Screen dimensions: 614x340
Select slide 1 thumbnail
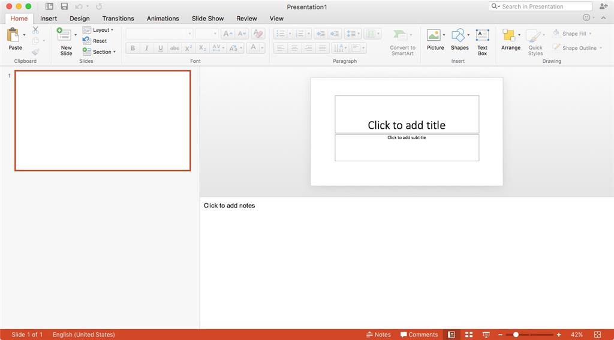[103, 121]
